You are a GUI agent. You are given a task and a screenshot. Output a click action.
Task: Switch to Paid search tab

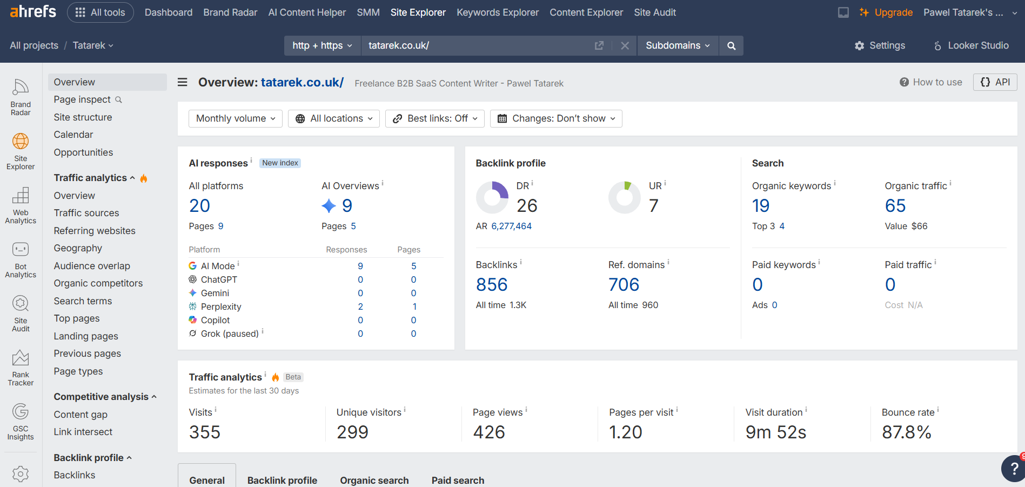(458, 480)
